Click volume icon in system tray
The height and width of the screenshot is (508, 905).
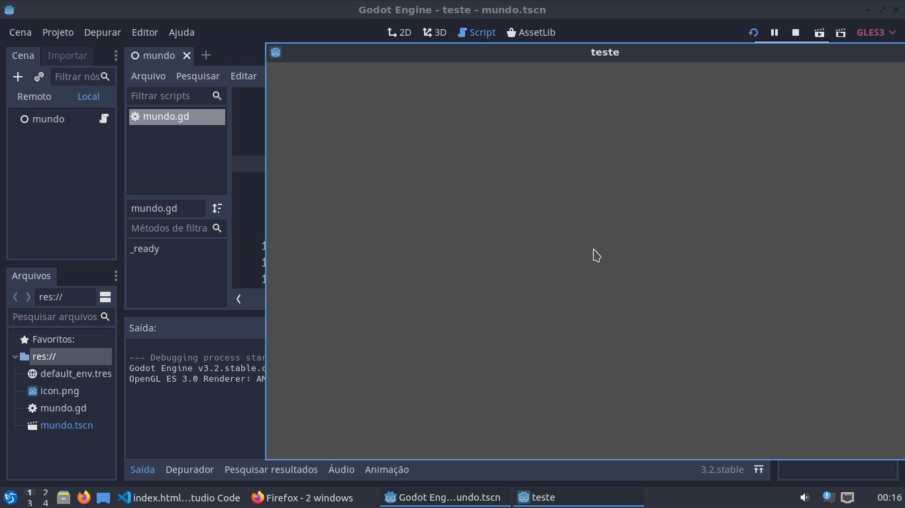click(804, 497)
